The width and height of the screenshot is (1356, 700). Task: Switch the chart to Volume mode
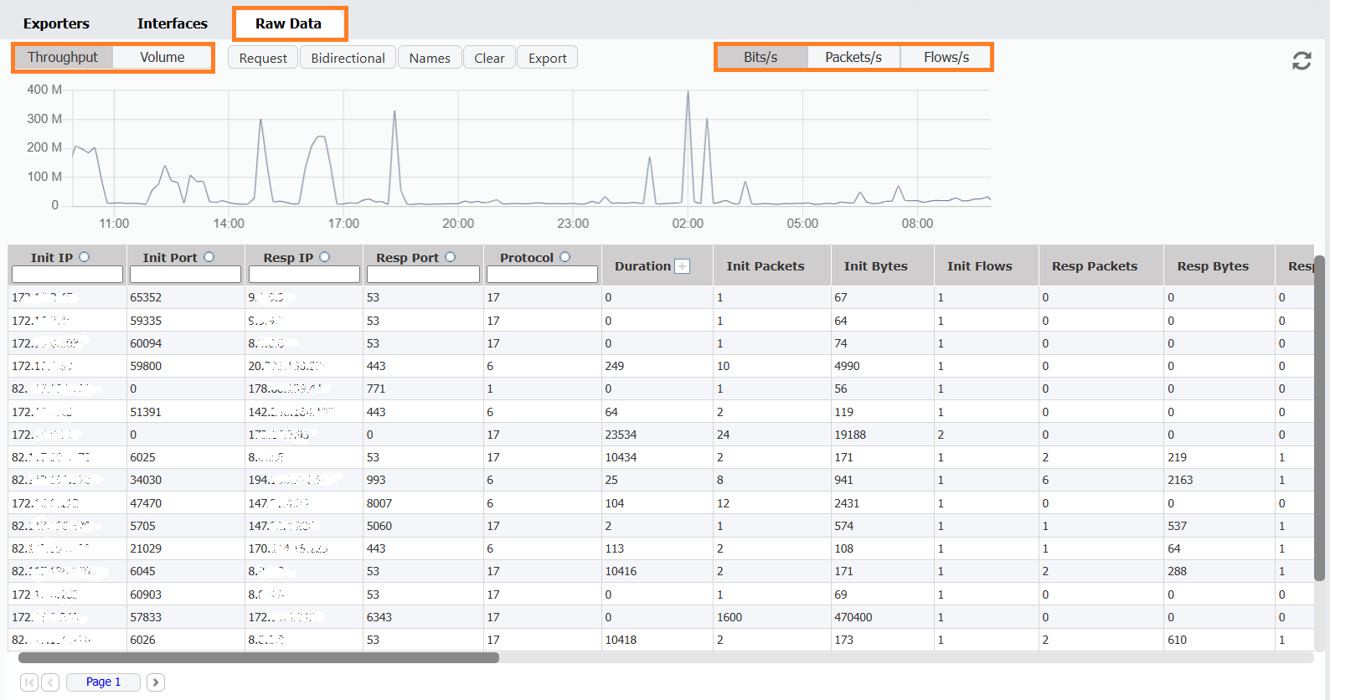pos(162,57)
